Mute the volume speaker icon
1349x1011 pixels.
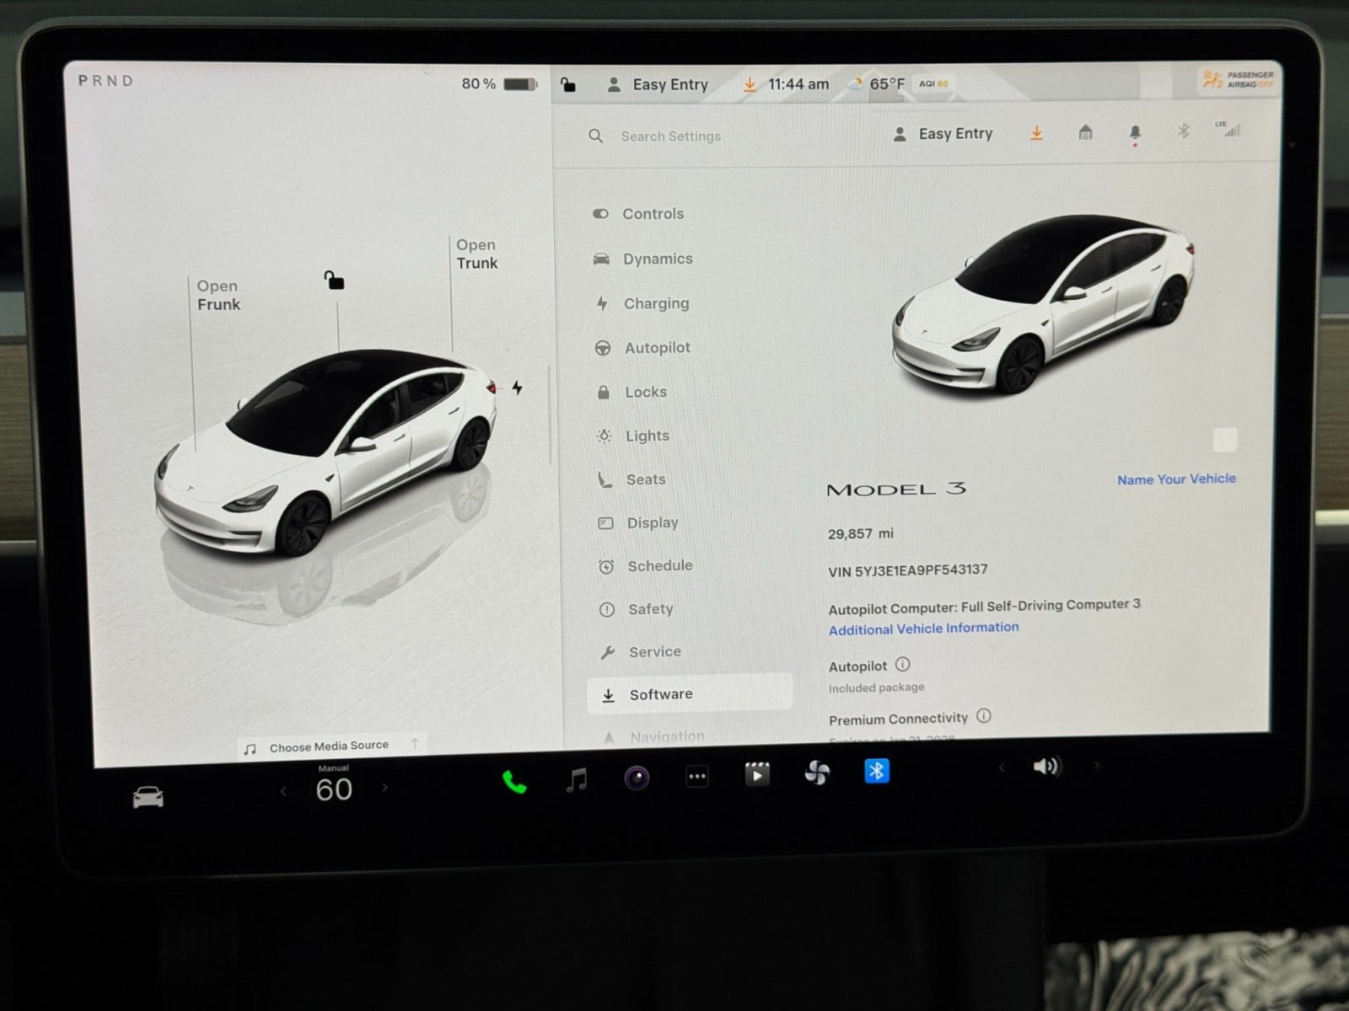click(1045, 766)
